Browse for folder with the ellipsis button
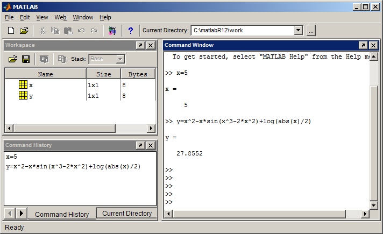Viewport: 383px width, 234px height. pyautogui.click(x=311, y=31)
